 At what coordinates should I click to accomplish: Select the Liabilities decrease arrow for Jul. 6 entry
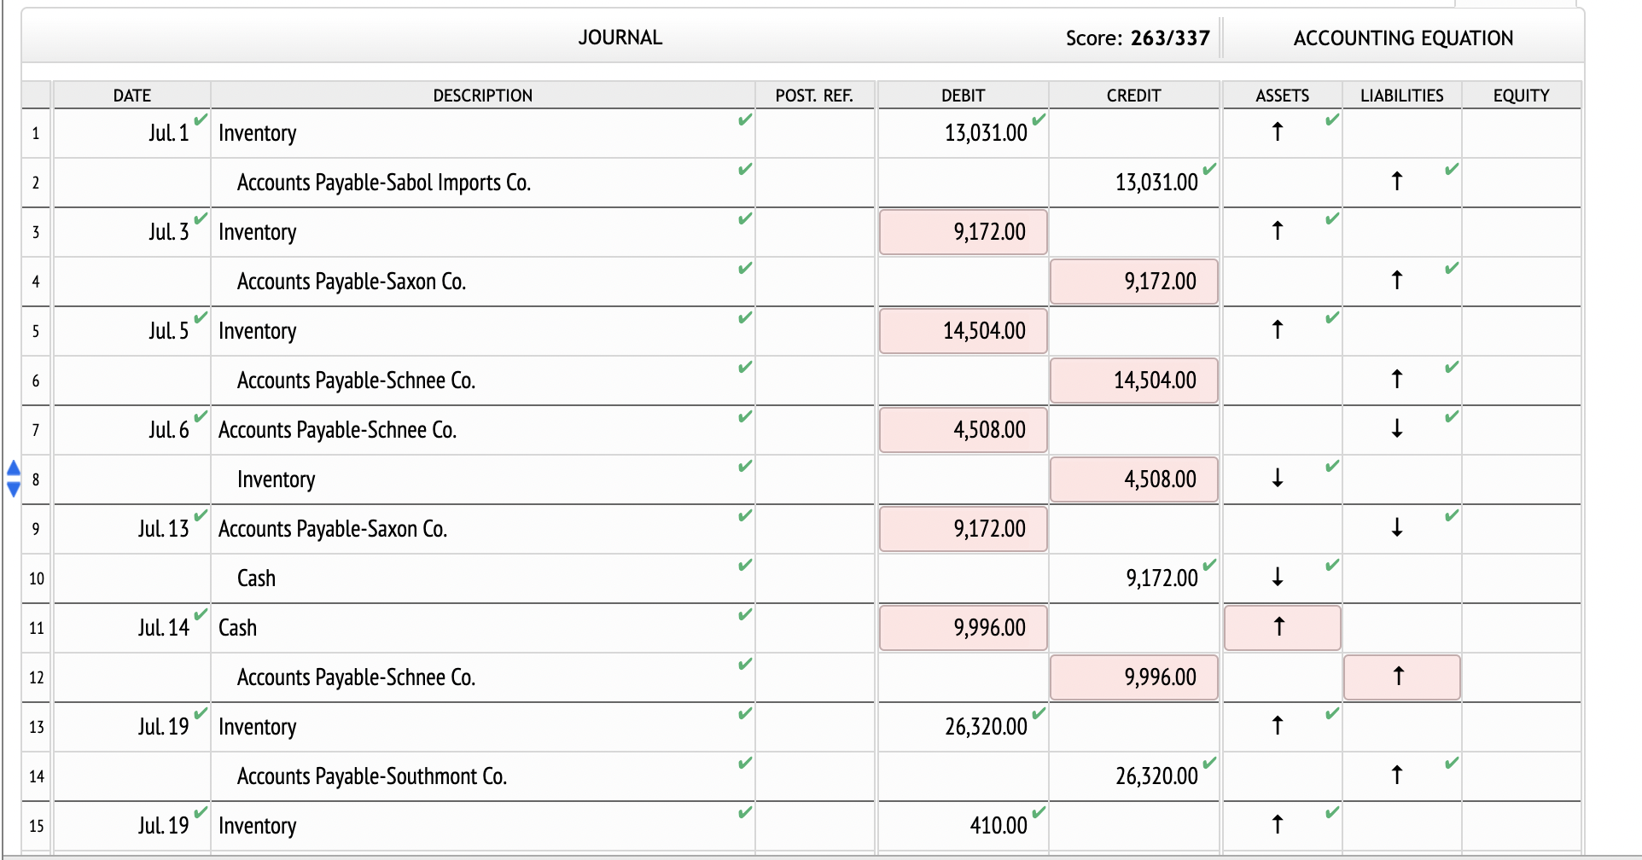tap(1397, 430)
